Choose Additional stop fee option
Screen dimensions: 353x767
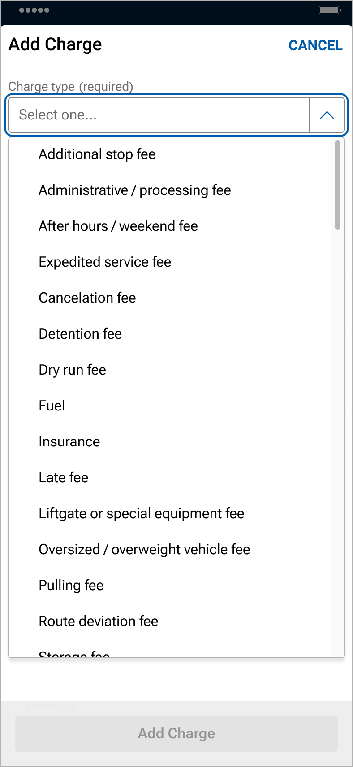coord(97,154)
